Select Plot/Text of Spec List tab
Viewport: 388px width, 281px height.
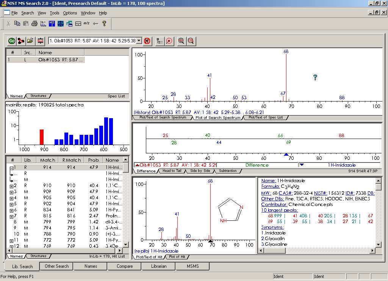266,117
